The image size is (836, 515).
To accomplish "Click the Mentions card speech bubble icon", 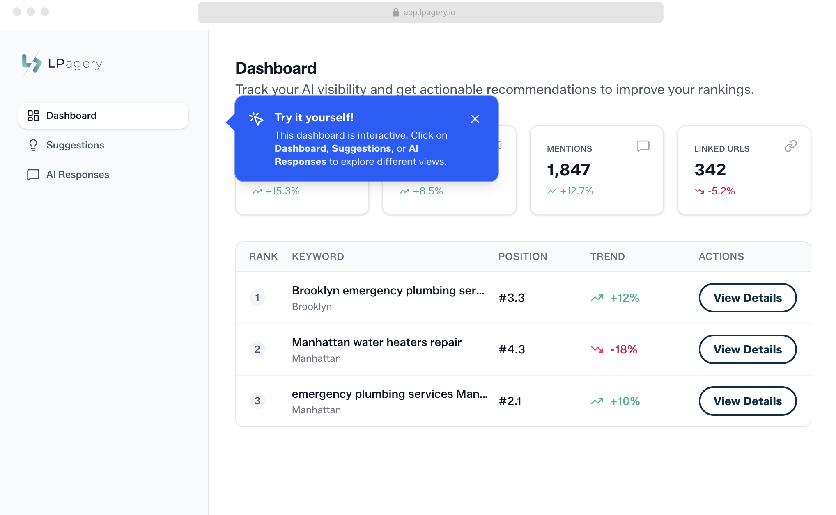I will pos(643,146).
